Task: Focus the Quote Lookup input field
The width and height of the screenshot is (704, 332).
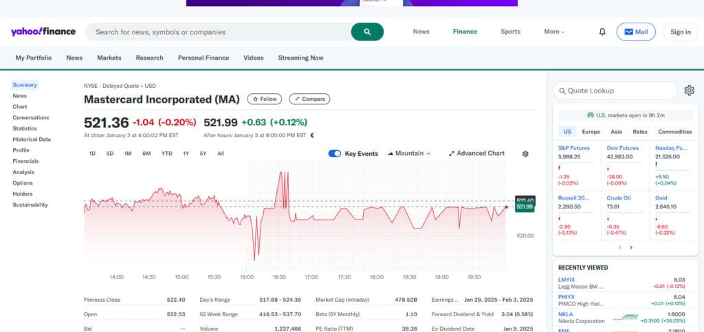Action: click(615, 91)
